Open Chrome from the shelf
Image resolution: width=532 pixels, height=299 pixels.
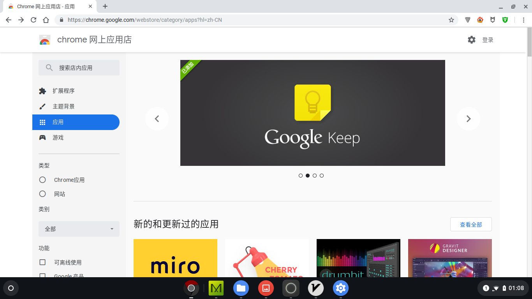point(191,288)
